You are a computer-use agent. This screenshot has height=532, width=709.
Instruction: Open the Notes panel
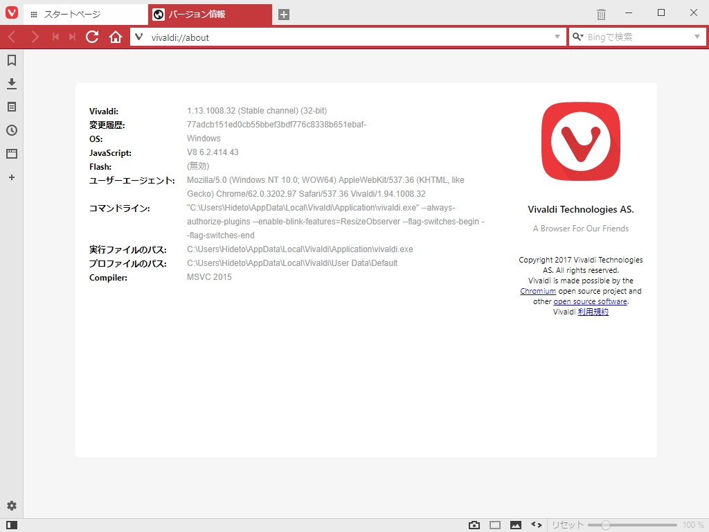pyautogui.click(x=11, y=107)
